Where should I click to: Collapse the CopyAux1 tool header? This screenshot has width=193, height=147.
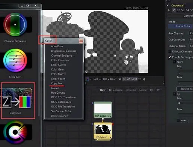click(x=167, y=5)
